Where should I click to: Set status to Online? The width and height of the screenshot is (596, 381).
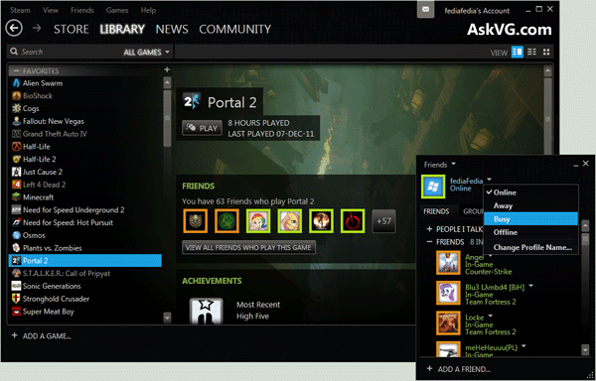[531, 192]
